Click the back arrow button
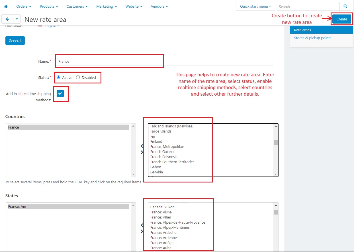354x252 pixels. (x=7, y=19)
